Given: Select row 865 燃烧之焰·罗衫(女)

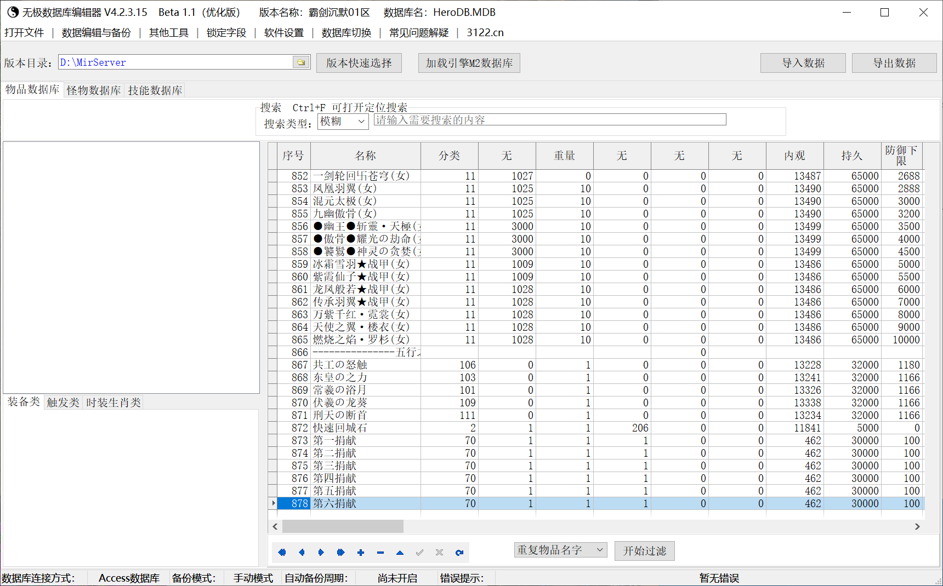Looking at the screenshot, I should click(596, 340).
